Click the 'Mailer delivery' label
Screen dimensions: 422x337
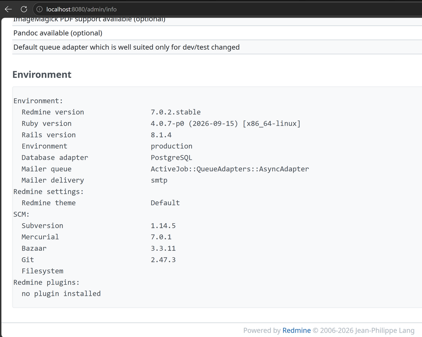point(53,180)
